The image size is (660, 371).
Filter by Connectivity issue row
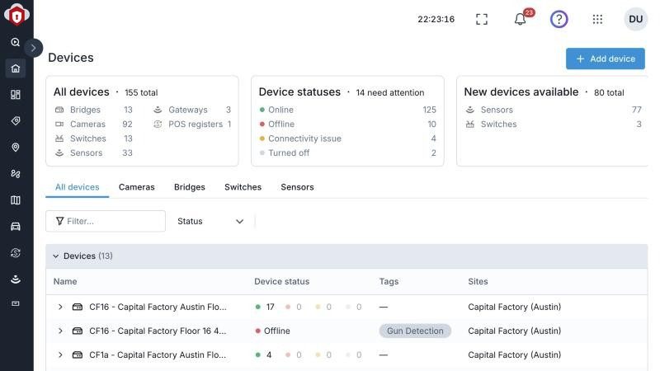347,139
